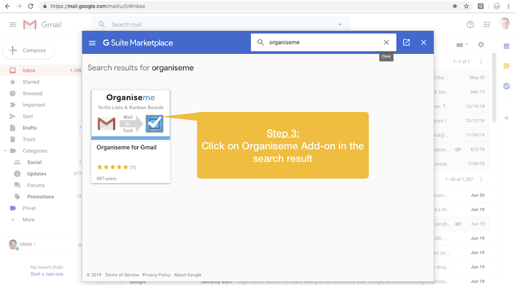The image size is (526, 285).
Task: Get more add-ons with plus icon
Action: pos(507,118)
